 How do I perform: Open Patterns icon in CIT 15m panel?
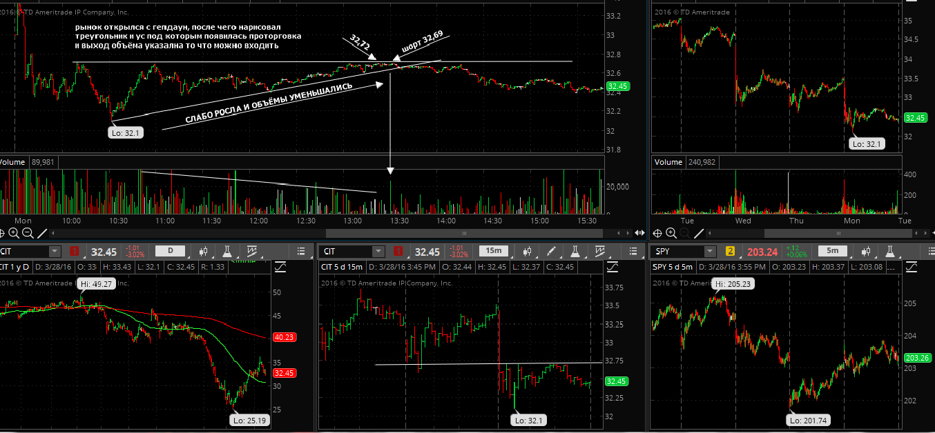click(600, 252)
